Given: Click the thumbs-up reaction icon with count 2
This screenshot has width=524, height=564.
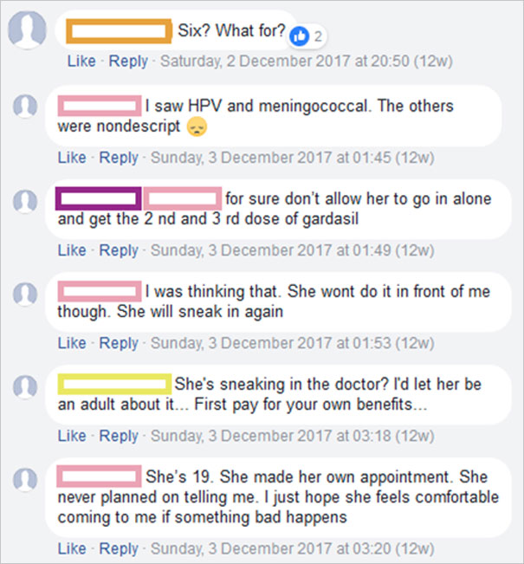Looking at the screenshot, I should [301, 35].
